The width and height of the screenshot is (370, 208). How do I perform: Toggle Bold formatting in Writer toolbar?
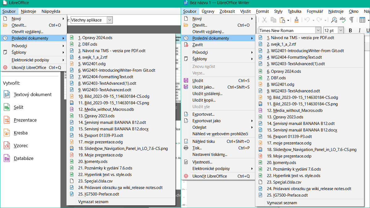(350, 31)
